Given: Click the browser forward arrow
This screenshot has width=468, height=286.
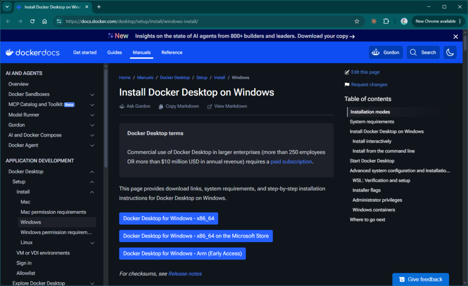Looking at the screenshot, I should click(x=20, y=21).
